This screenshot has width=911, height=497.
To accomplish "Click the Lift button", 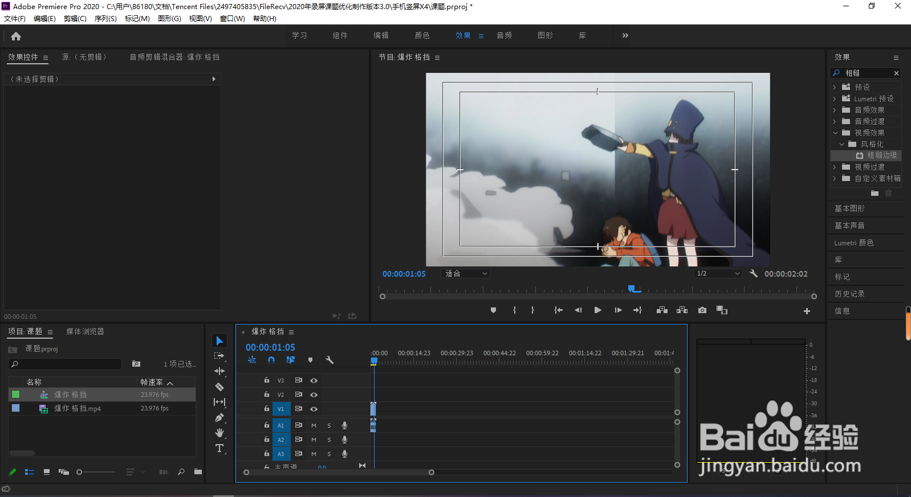I will 662,310.
